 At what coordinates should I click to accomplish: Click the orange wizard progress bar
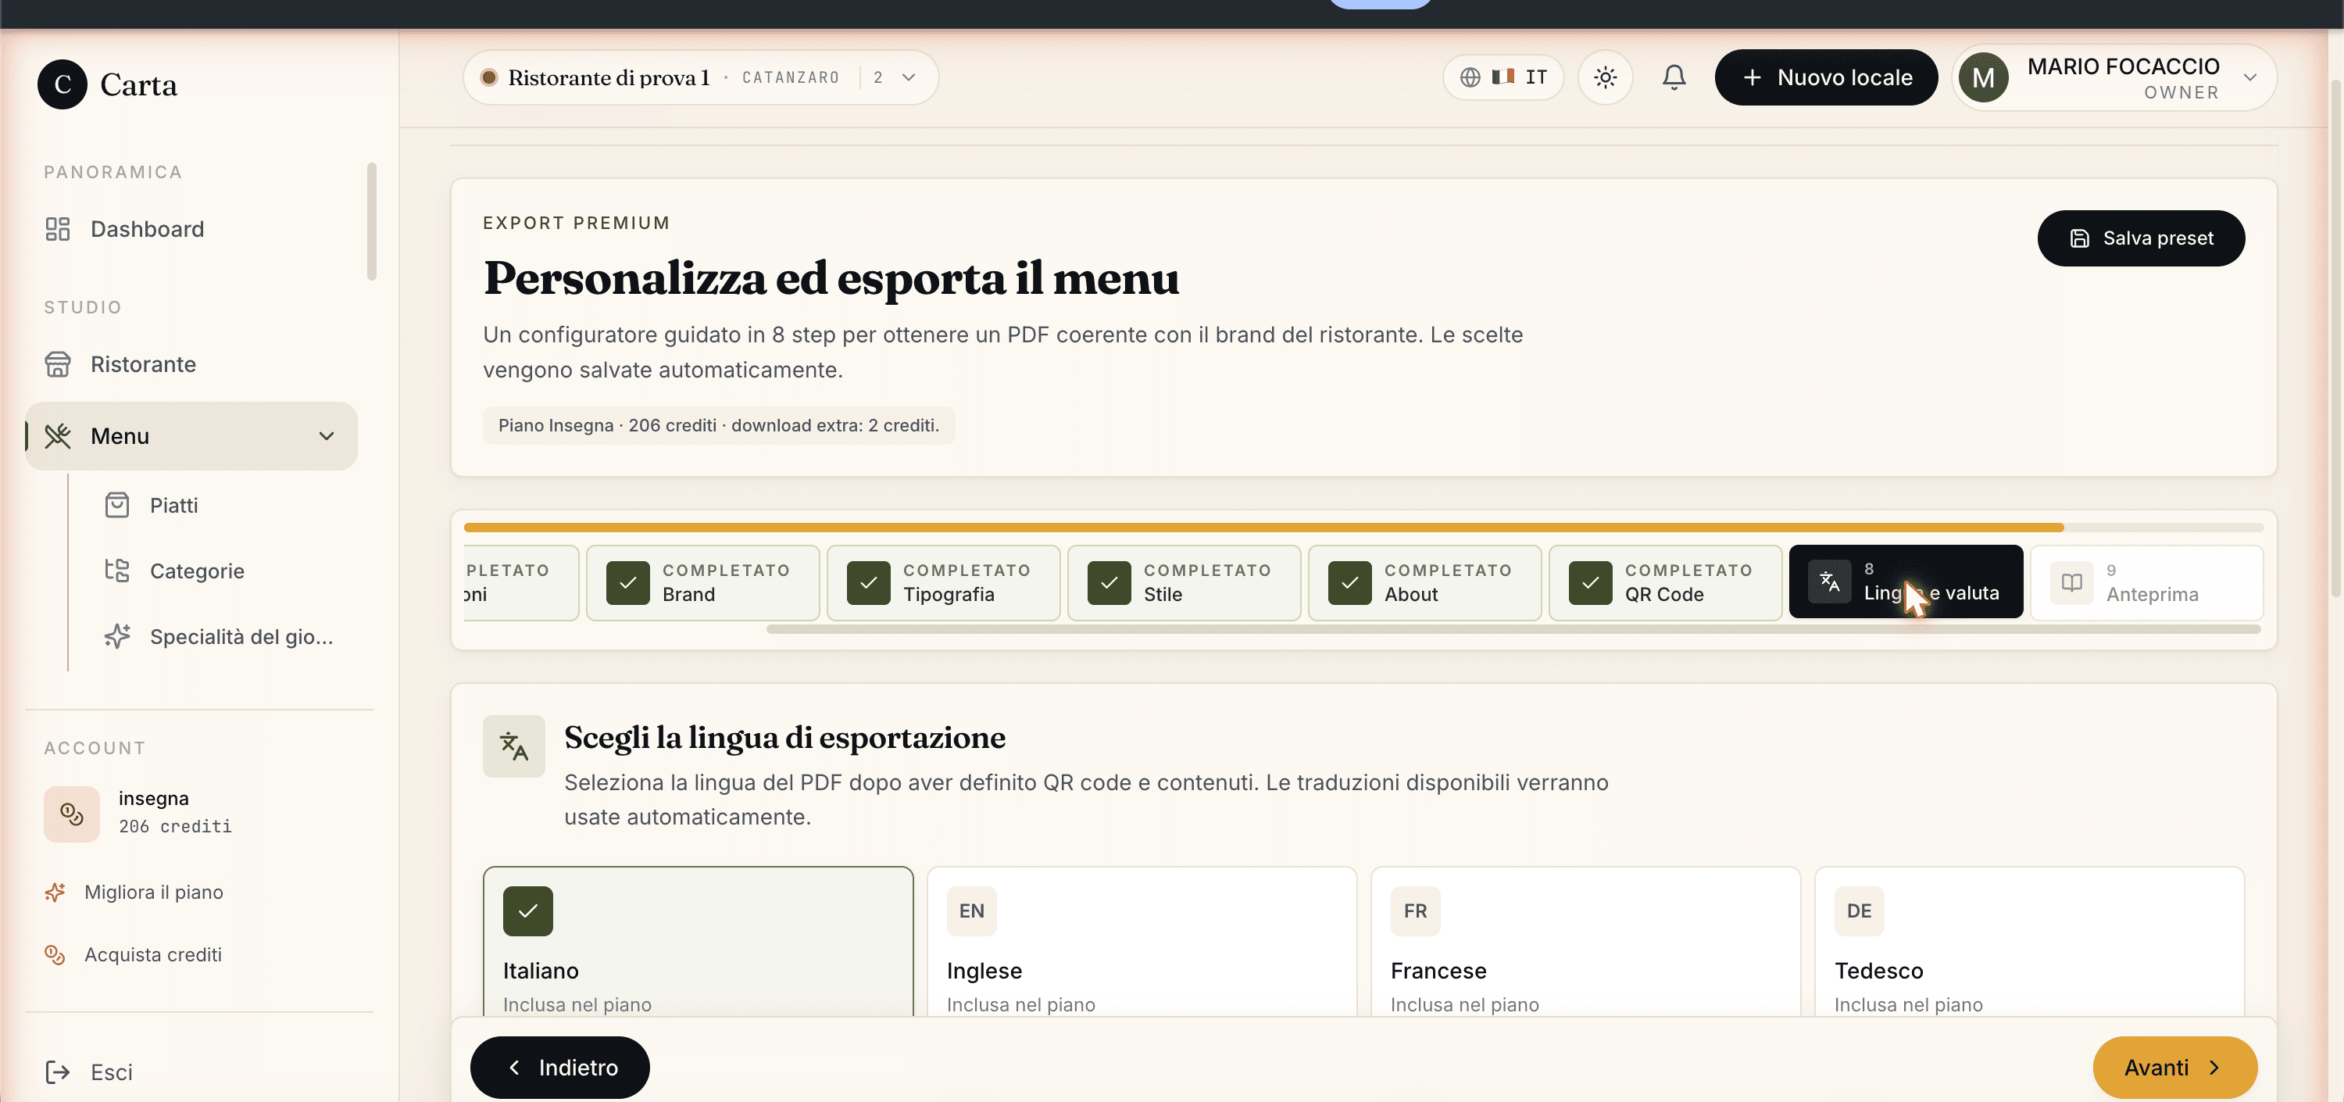pos(1263,528)
